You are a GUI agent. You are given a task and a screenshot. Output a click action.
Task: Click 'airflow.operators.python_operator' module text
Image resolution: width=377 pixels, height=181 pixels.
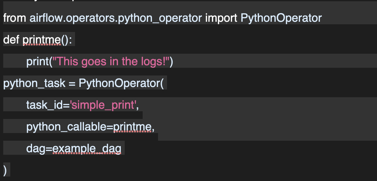(116, 18)
